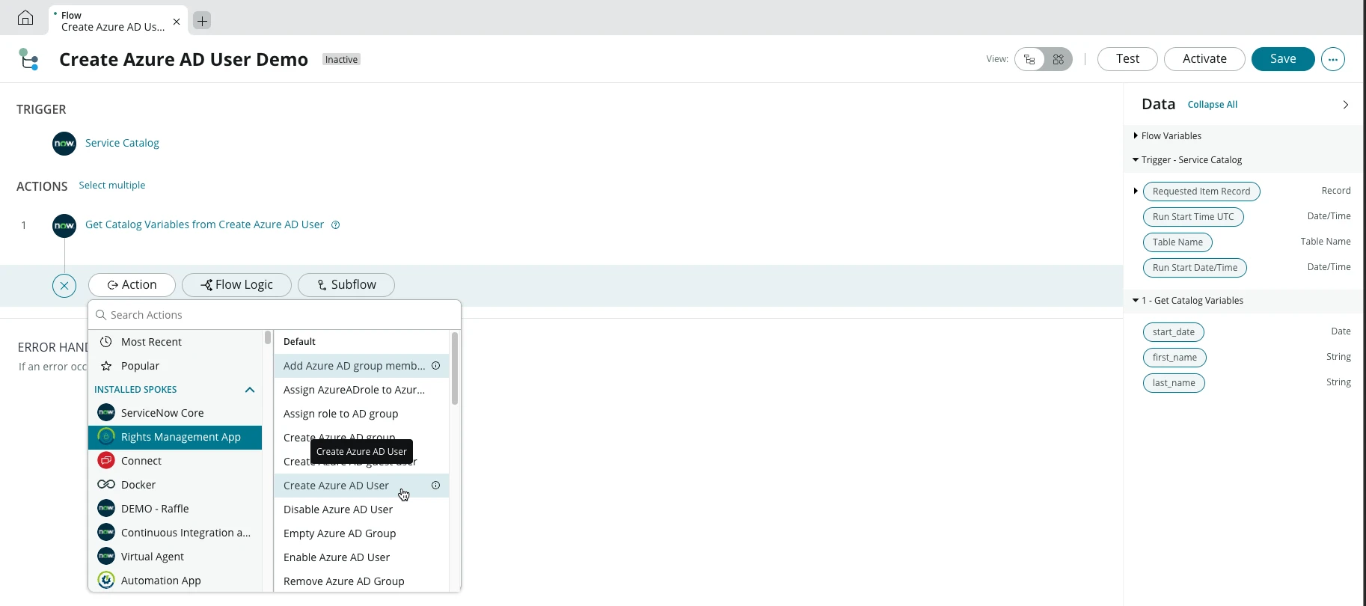Image resolution: width=1366 pixels, height=606 pixels.
Task: Open Most Recent category
Action: (x=175, y=342)
